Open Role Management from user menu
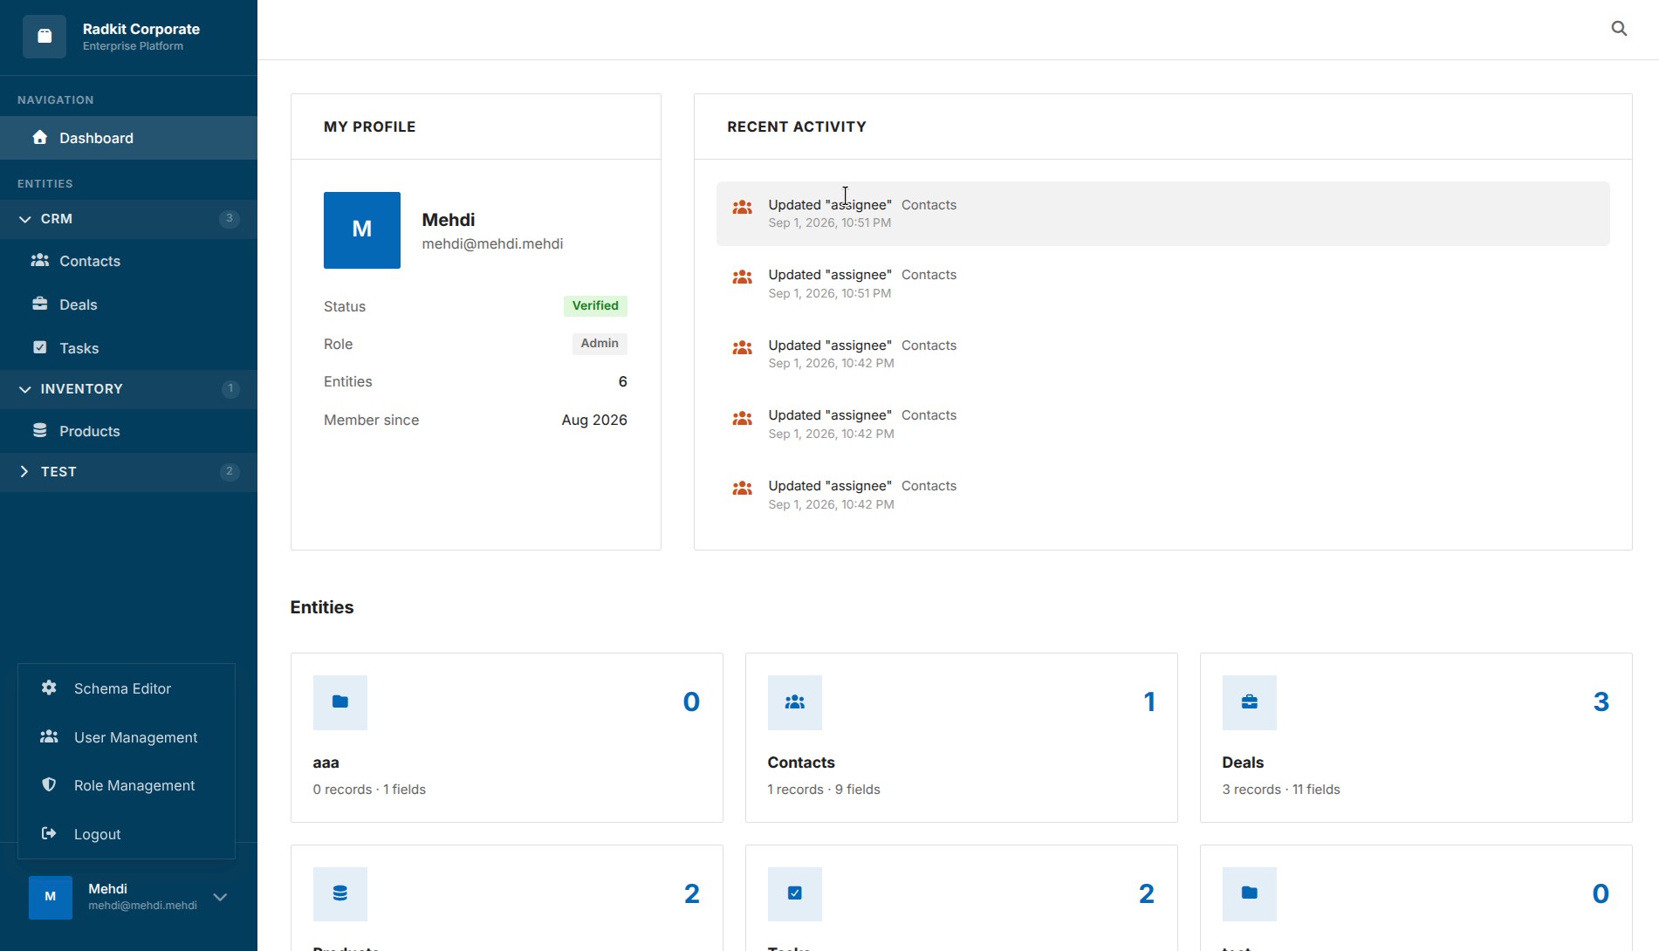Screen dimensions: 1659x951 127,785
